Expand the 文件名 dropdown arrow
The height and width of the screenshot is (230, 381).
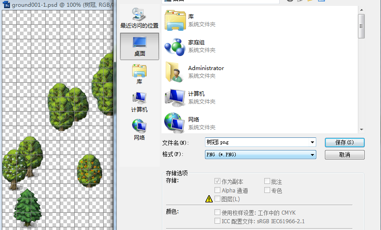click(312, 142)
